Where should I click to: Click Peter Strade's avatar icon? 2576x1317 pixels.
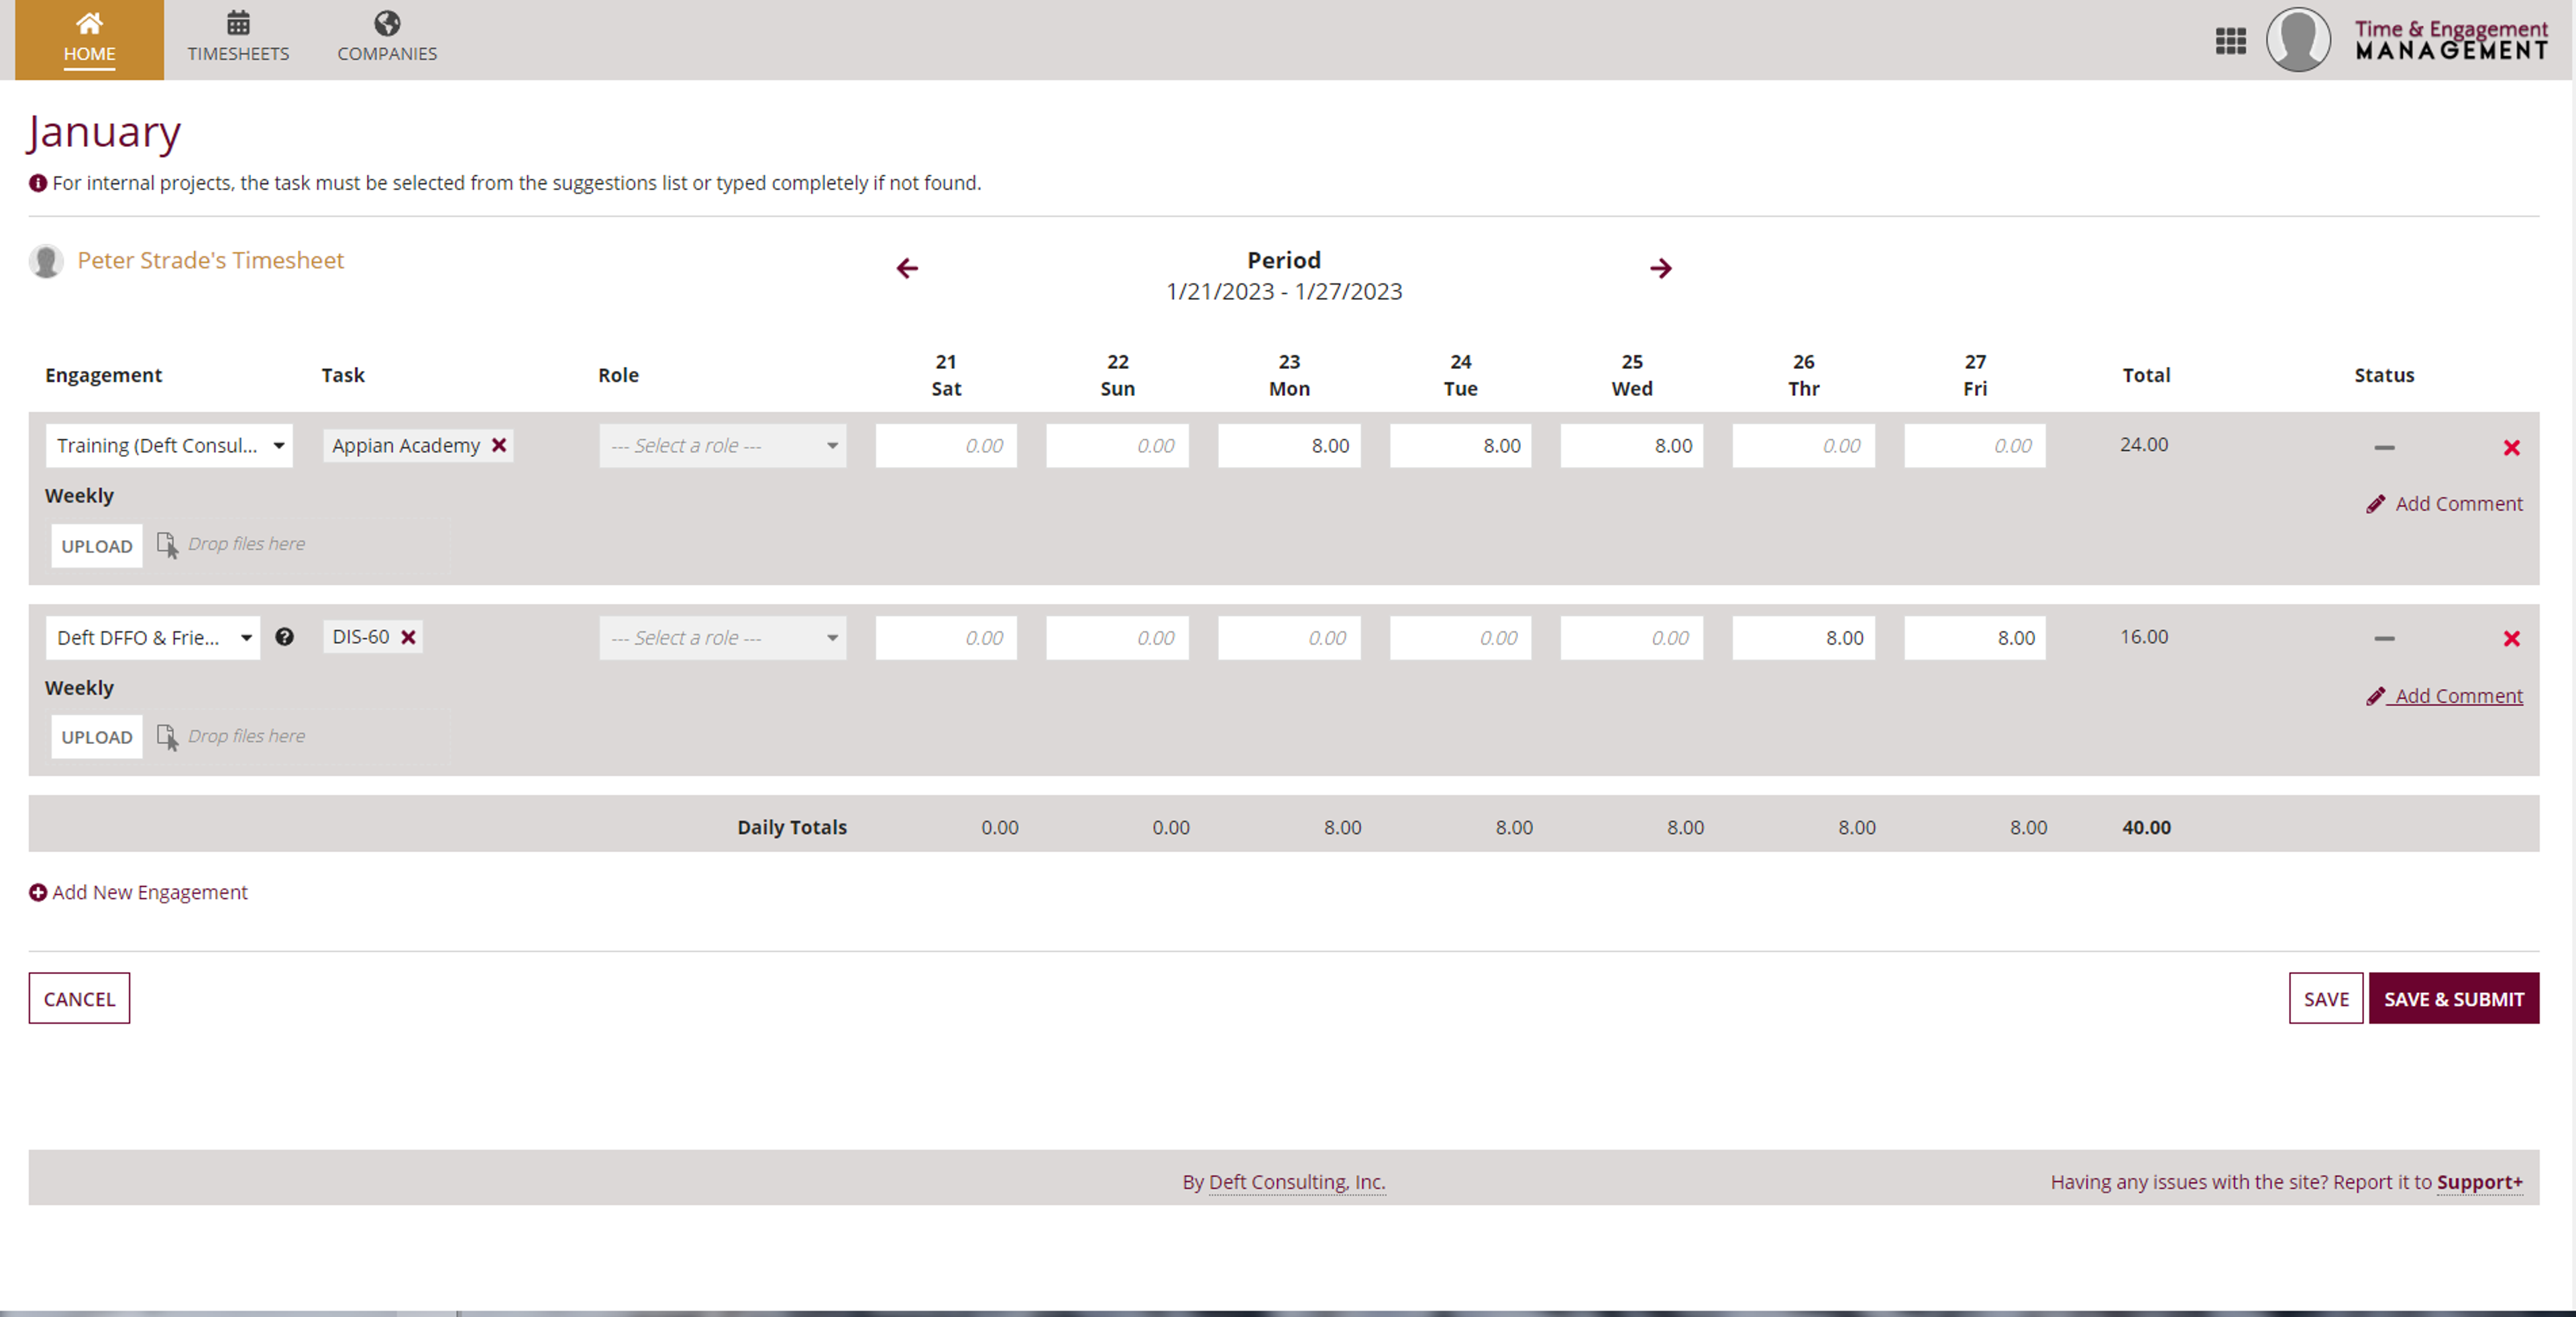(46, 261)
